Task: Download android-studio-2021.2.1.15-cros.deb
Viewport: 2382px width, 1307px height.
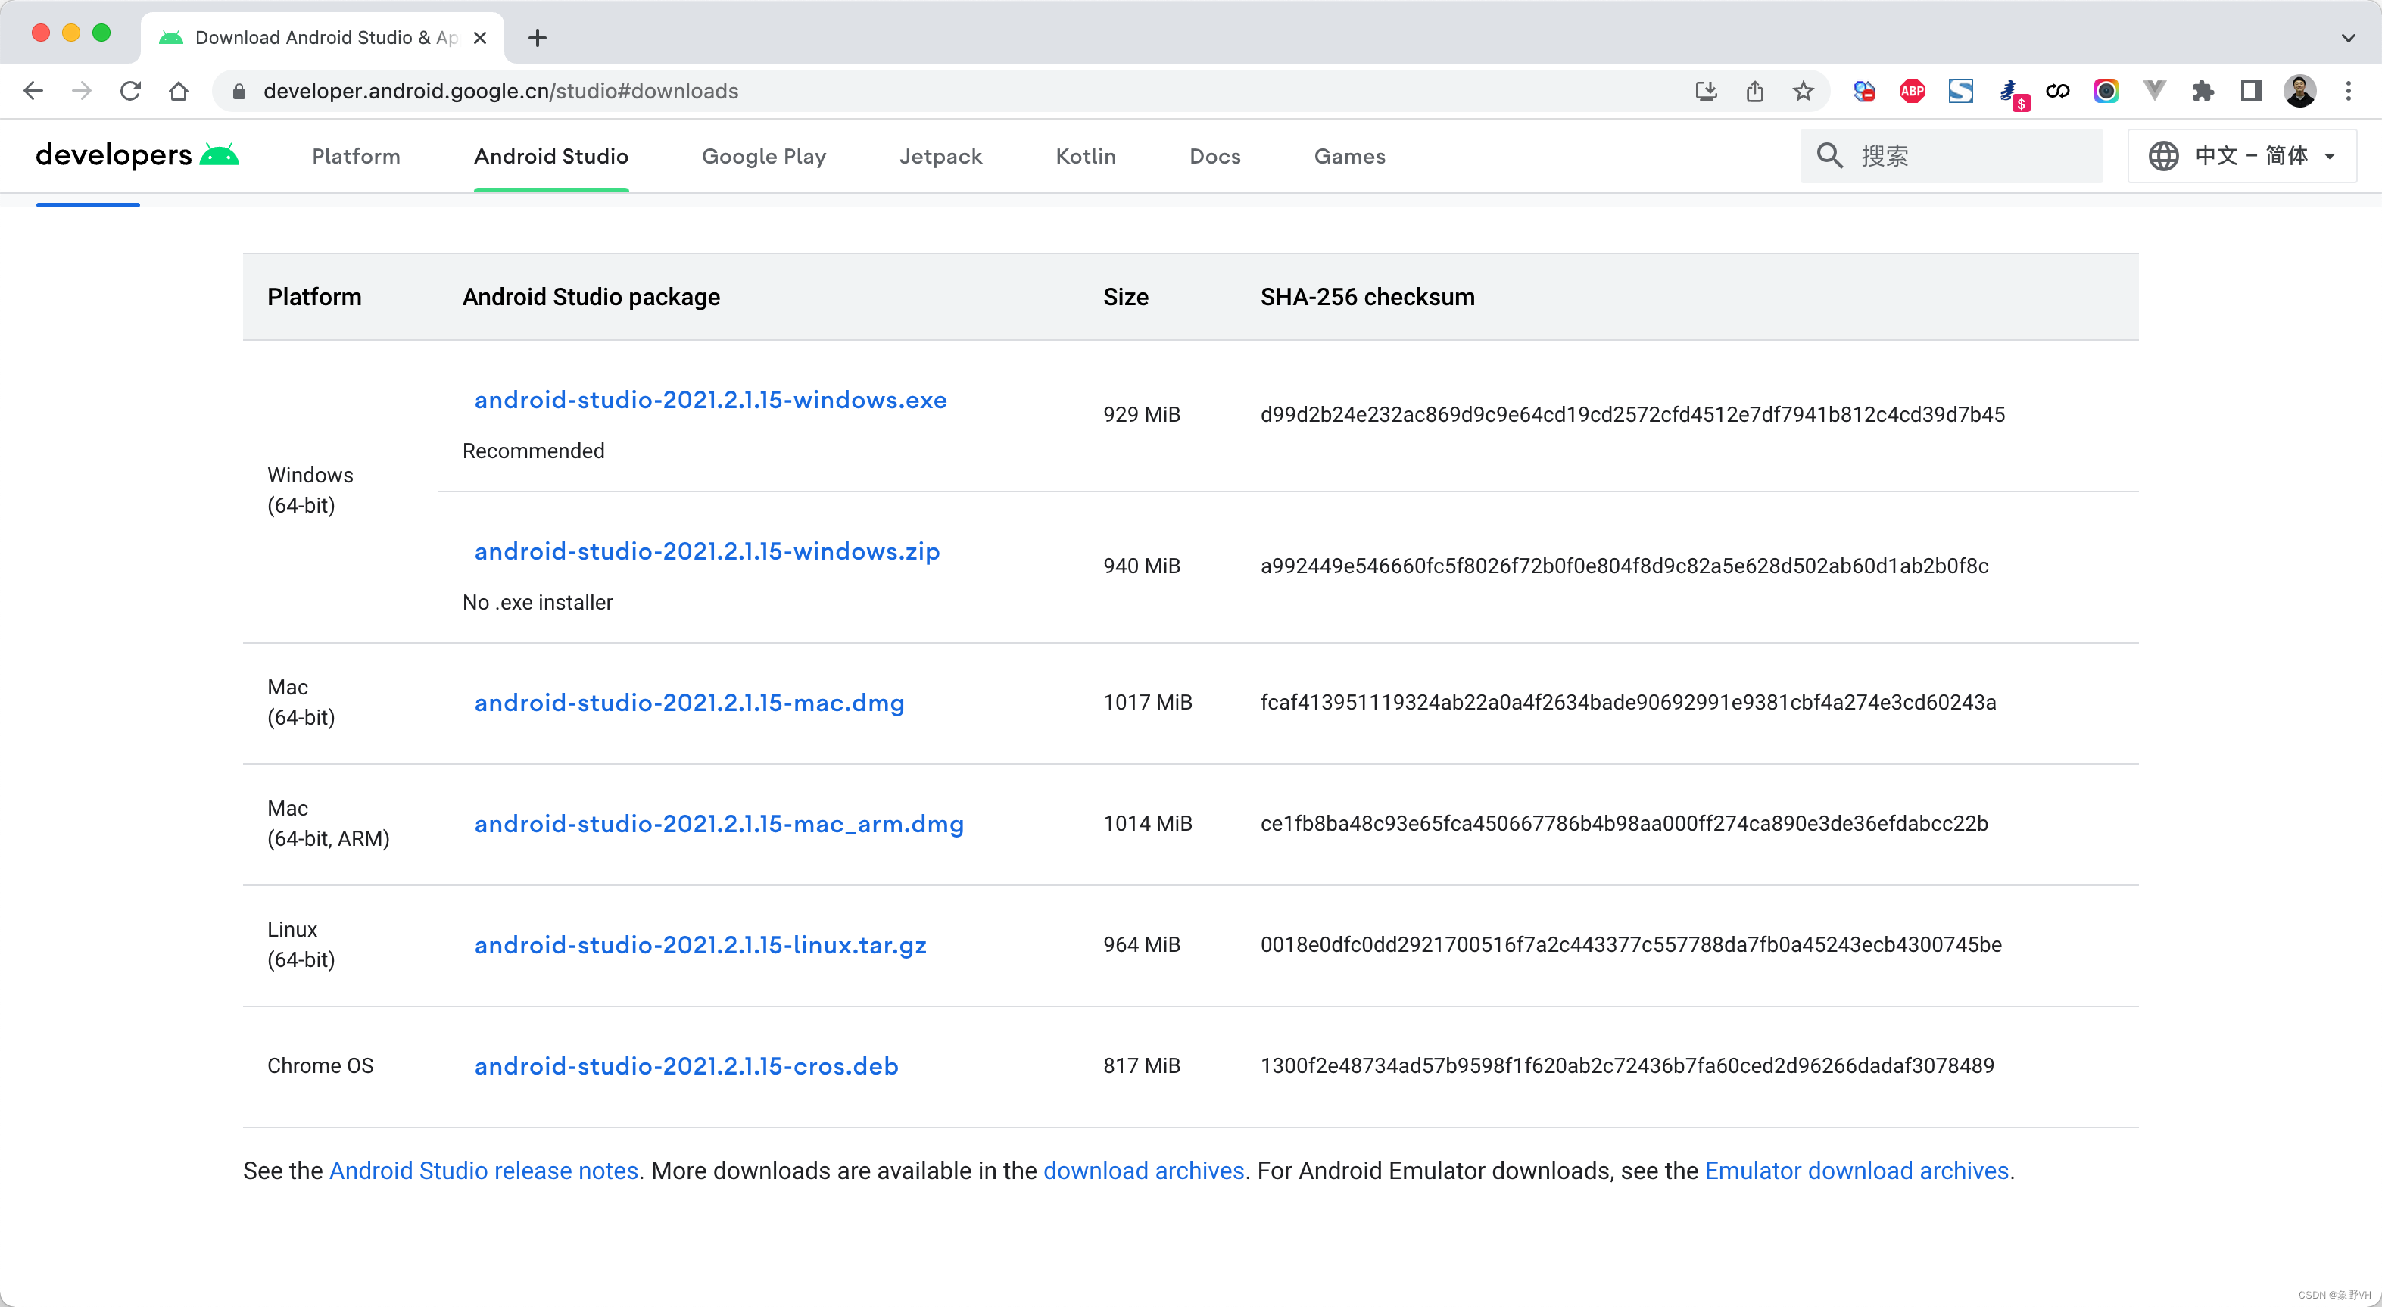Action: click(x=686, y=1066)
